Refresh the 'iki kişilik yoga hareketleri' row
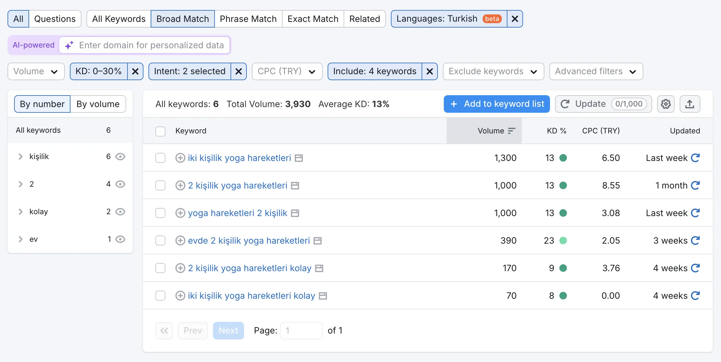The height and width of the screenshot is (362, 721). coord(695,158)
